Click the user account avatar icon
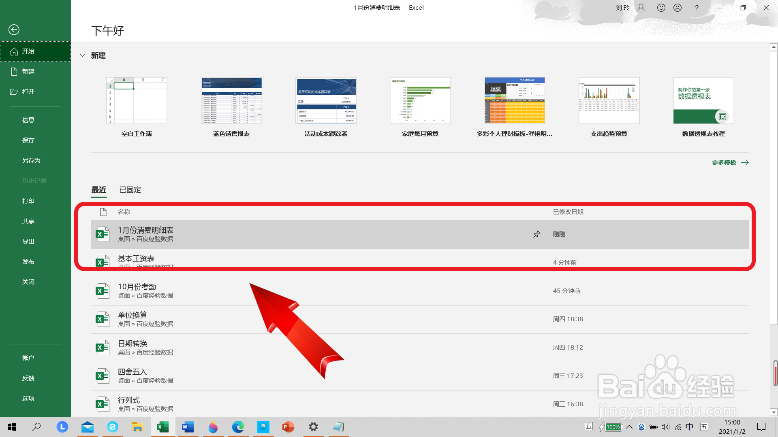 [641, 8]
